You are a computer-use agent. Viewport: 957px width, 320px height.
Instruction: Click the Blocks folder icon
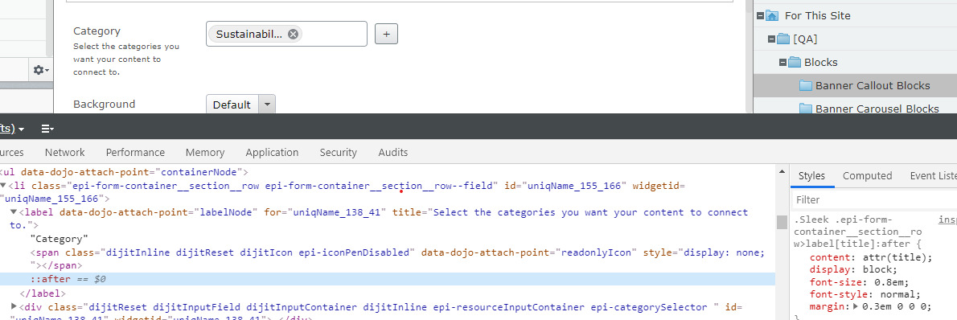click(795, 62)
